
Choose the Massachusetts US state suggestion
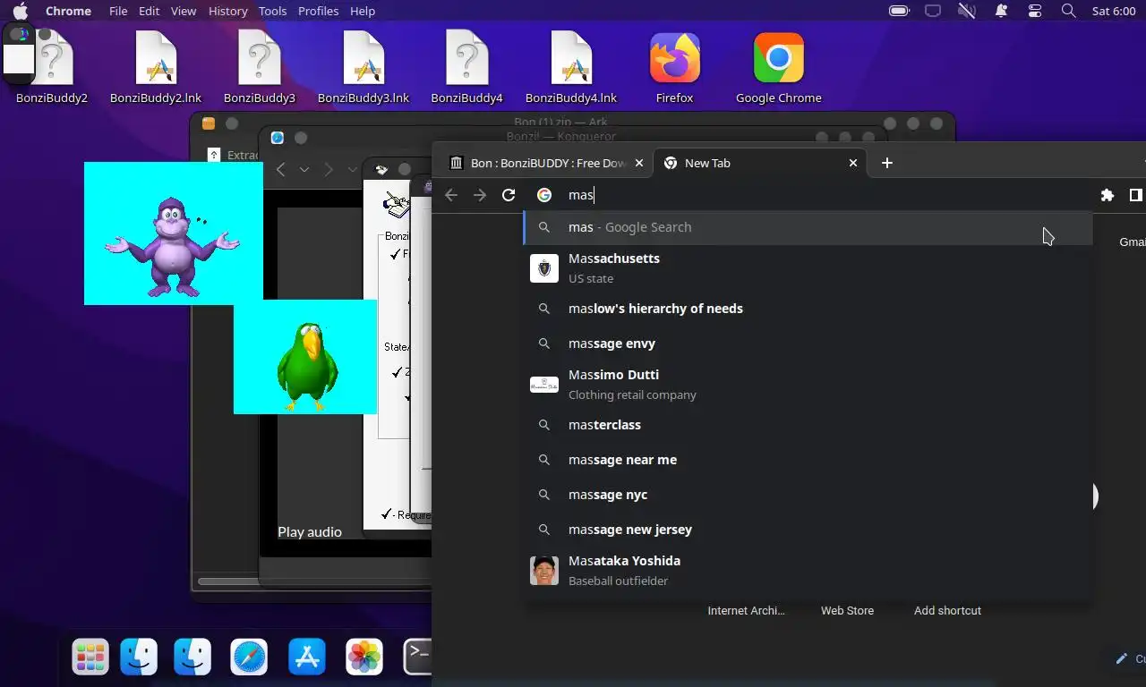[808, 267]
